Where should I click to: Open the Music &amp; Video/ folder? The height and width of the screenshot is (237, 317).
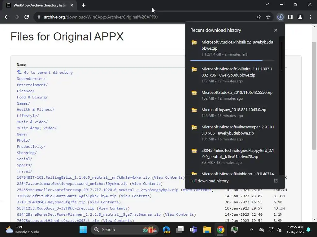pyautogui.click(x=37, y=128)
